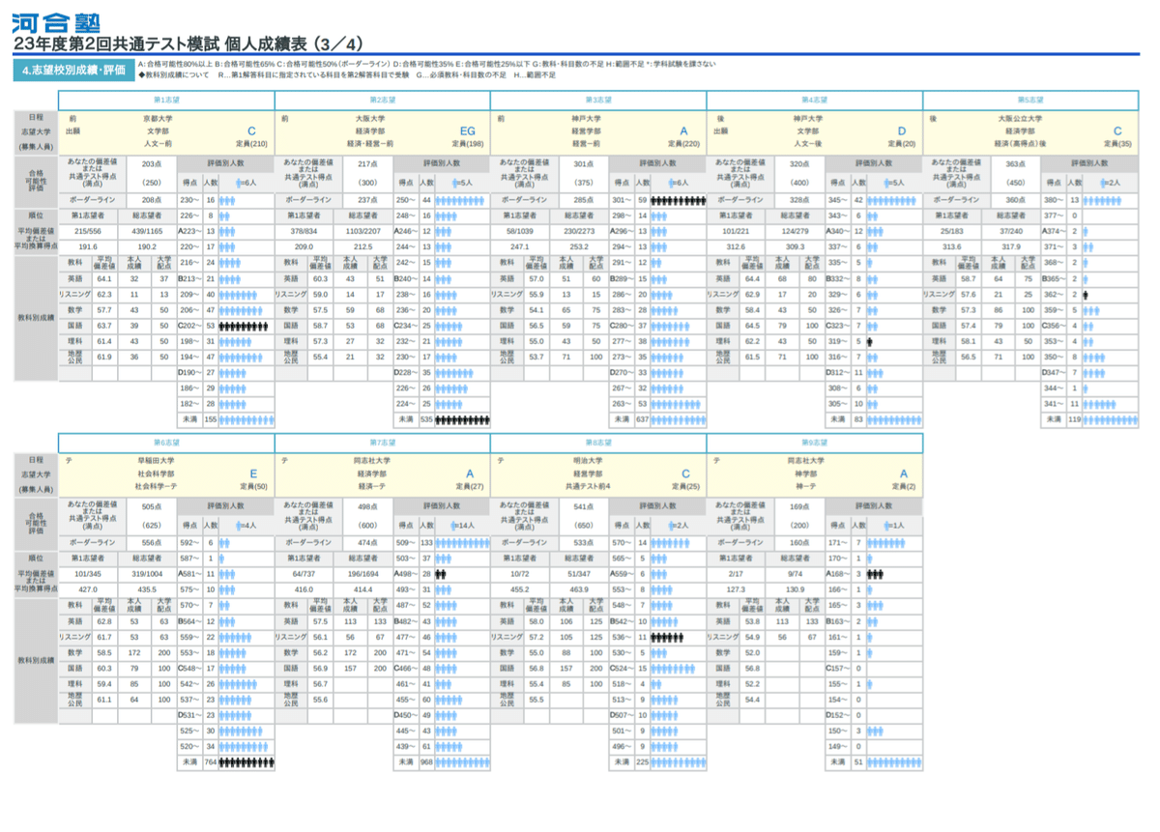Click the black figure in 第4志望 319~ row
Image resolution: width=1160 pixels, height=832 pixels.
870,341
